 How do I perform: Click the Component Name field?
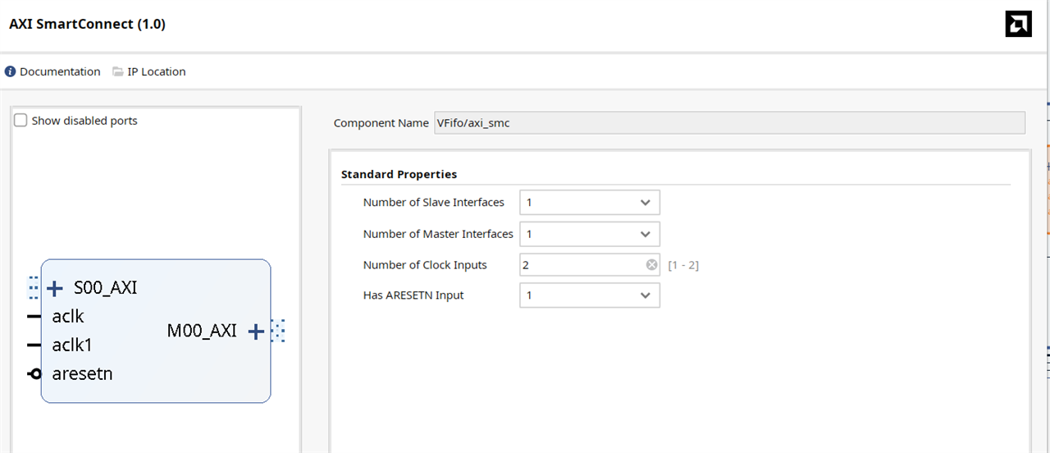728,122
